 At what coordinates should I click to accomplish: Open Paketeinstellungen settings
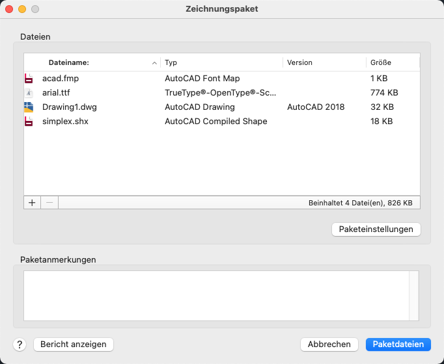pos(376,229)
